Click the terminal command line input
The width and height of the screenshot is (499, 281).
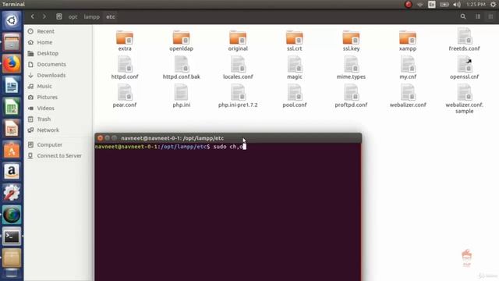[228, 147]
